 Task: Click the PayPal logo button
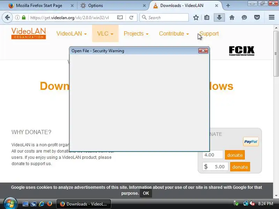coord(251,142)
